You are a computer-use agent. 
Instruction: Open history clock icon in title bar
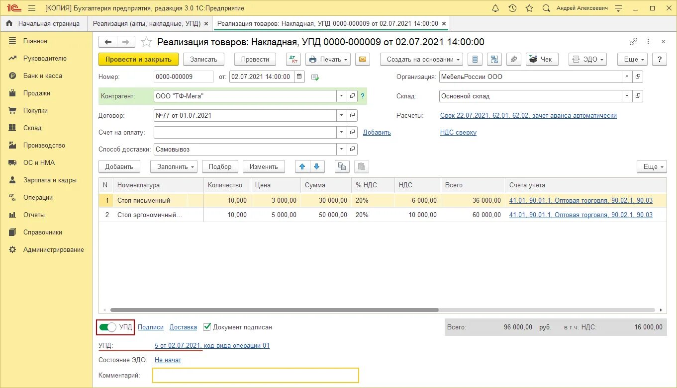512,8
